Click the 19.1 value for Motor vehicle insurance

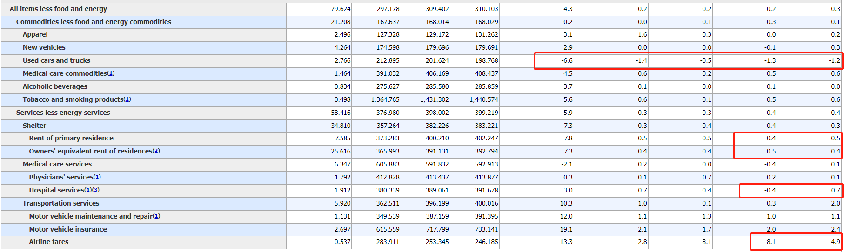coord(567,229)
